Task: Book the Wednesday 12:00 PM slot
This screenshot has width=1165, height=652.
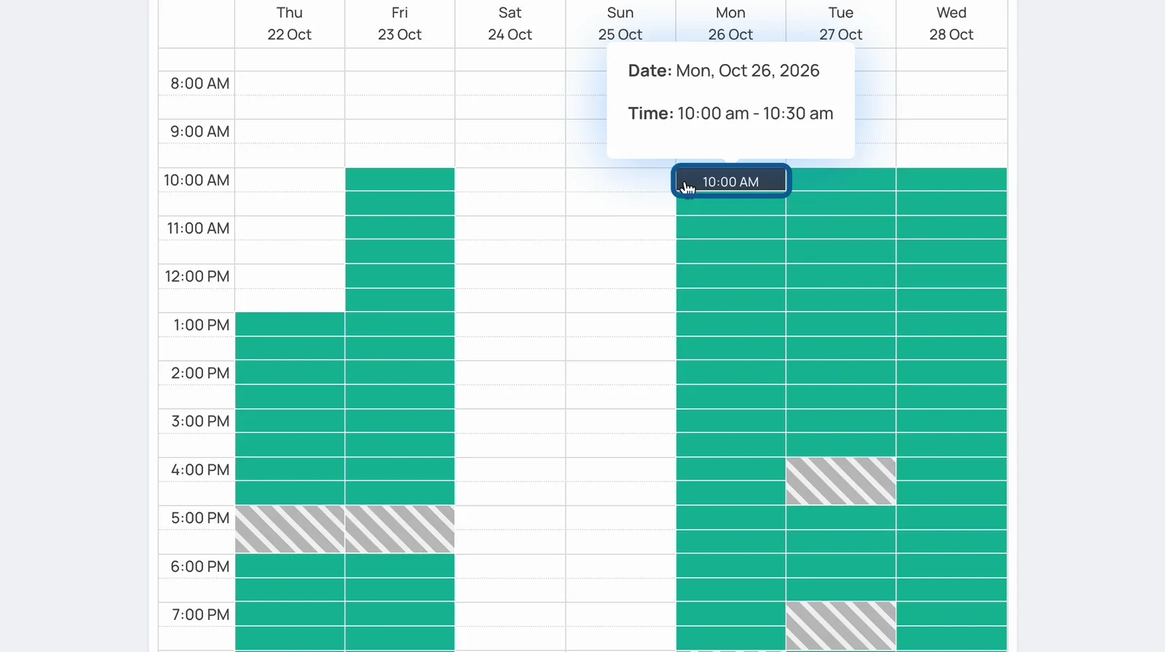Action: [952, 276]
